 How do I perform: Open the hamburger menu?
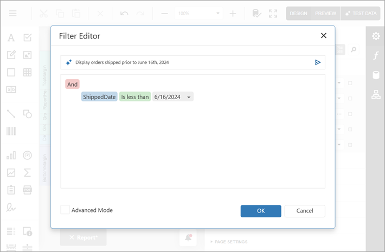[13, 13]
